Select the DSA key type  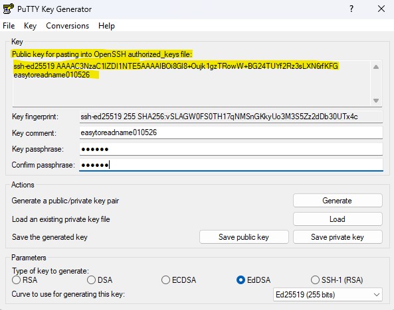100,280
